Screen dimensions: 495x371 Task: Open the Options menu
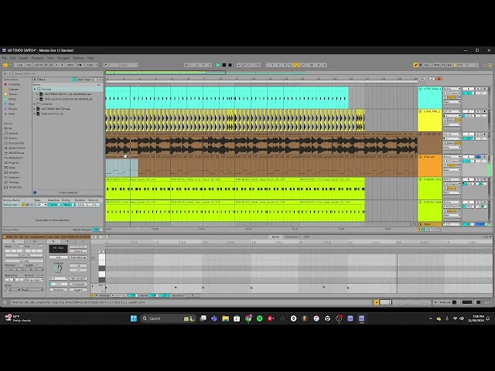tap(78, 58)
